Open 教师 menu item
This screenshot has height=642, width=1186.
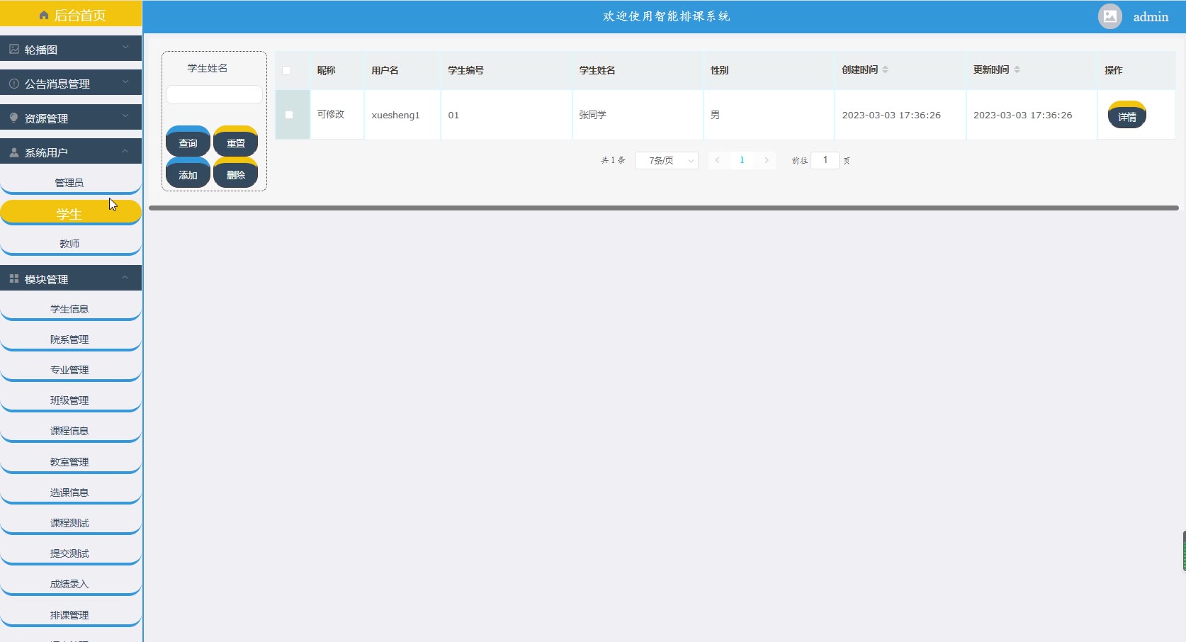[70, 244]
